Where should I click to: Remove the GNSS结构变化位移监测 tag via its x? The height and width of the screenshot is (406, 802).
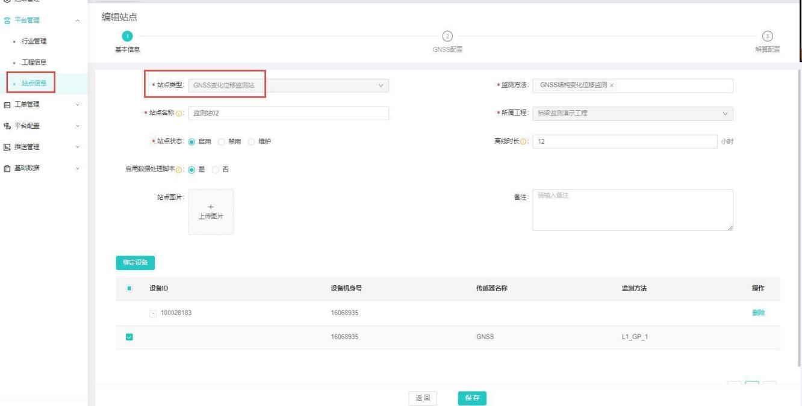click(x=612, y=86)
